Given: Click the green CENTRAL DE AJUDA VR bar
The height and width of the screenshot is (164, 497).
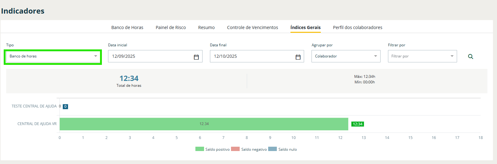Looking at the screenshot, I should pos(204,124).
